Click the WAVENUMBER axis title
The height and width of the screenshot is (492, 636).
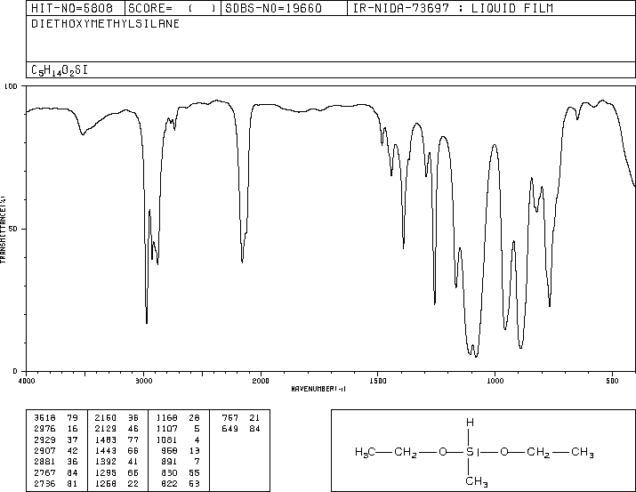pos(318,389)
